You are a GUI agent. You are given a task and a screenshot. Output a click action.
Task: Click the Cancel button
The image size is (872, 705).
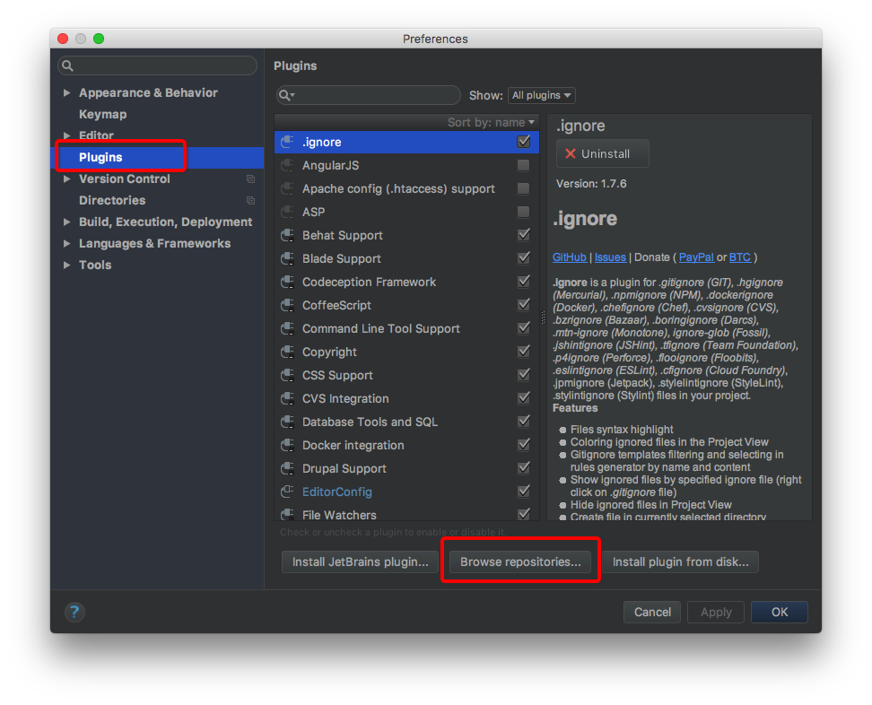click(652, 612)
